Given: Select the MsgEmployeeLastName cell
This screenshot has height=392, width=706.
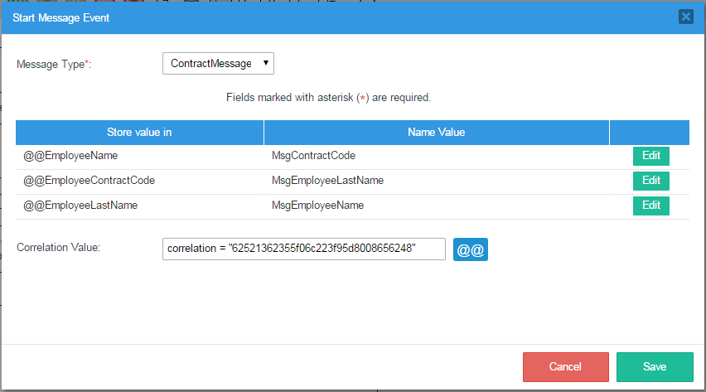Looking at the screenshot, I should pyautogui.click(x=327, y=181).
